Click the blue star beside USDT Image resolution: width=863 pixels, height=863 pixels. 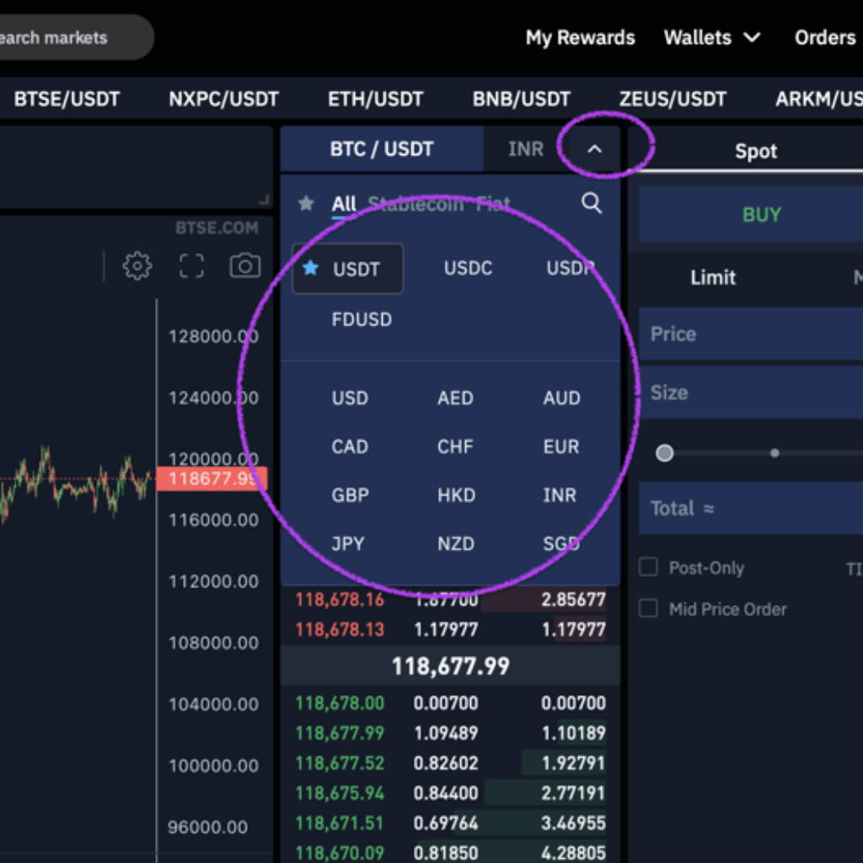pyautogui.click(x=311, y=269)
